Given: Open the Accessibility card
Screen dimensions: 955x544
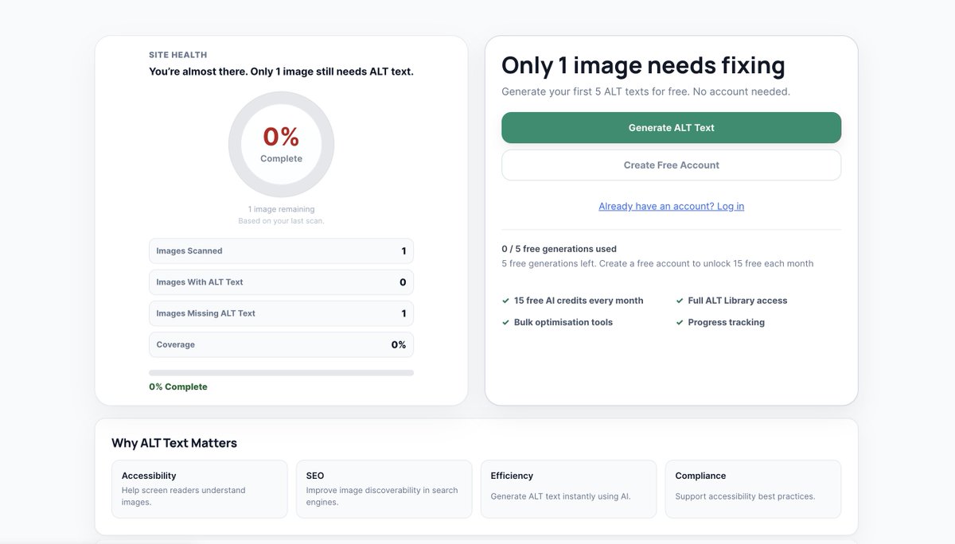Looking at the screenshot, I should point(200,489).
